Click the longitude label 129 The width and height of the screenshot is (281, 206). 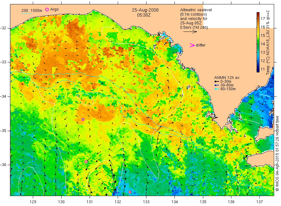33,202
